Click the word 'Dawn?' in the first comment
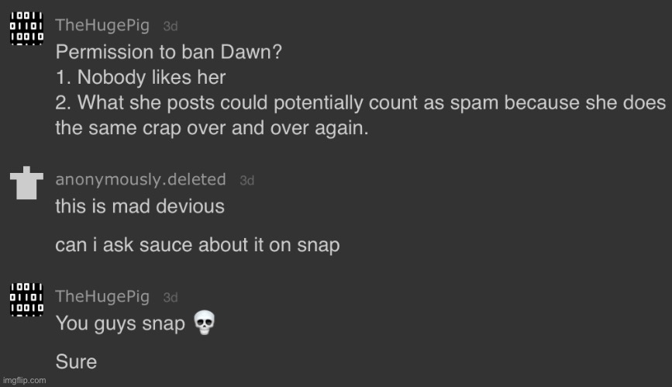 (251, 52)
